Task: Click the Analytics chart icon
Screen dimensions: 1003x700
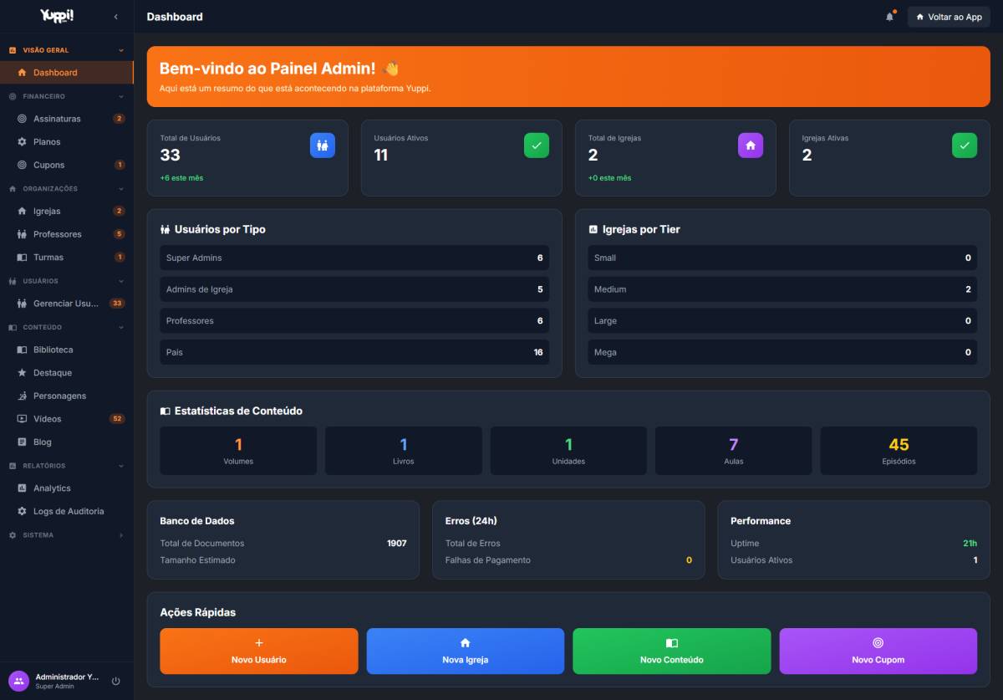Action: click(23, 488)
